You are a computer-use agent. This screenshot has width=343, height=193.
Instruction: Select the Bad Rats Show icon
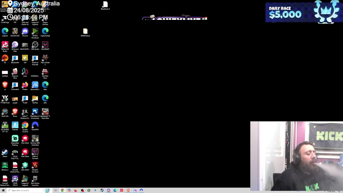(x=45, y=73)
